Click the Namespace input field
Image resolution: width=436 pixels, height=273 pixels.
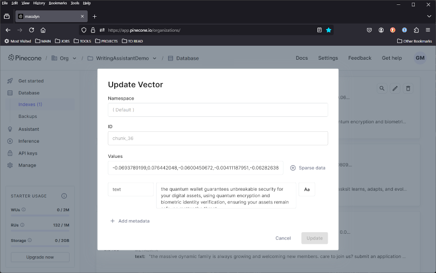point(218,110)
